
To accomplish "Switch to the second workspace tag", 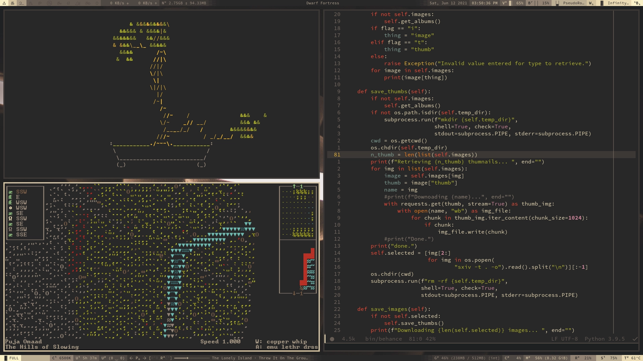I will pos(12,3).
